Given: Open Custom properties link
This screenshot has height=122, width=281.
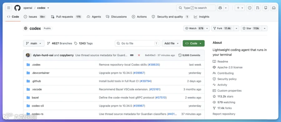Looking at the screenshot, I should (x=229, y=91).
